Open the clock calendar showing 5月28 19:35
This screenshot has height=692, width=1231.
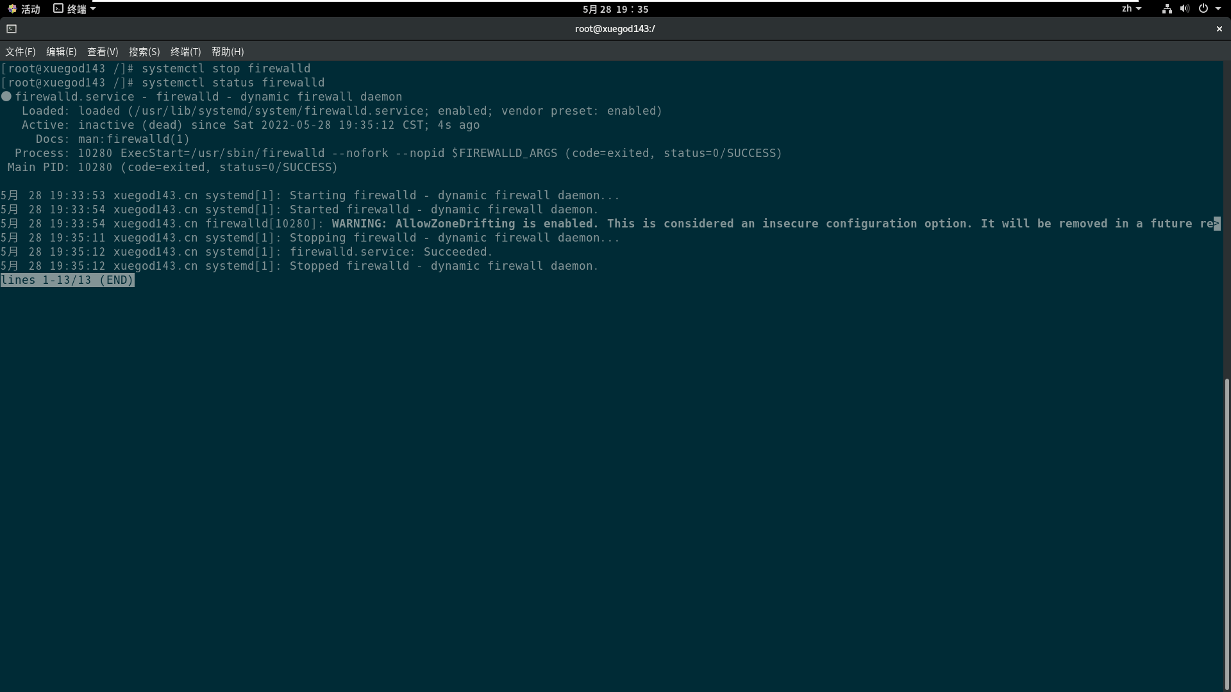615,9
